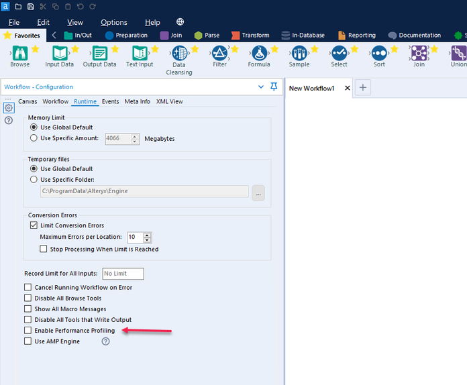467x385 pixels.
Task: Click the Undo arrow icon
Action: click(x=80, y=7)
